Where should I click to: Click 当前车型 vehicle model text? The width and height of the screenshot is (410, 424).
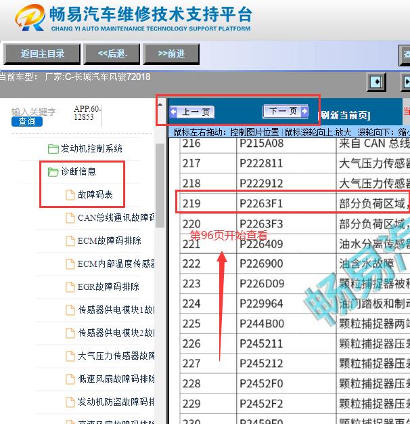point(75,77)
